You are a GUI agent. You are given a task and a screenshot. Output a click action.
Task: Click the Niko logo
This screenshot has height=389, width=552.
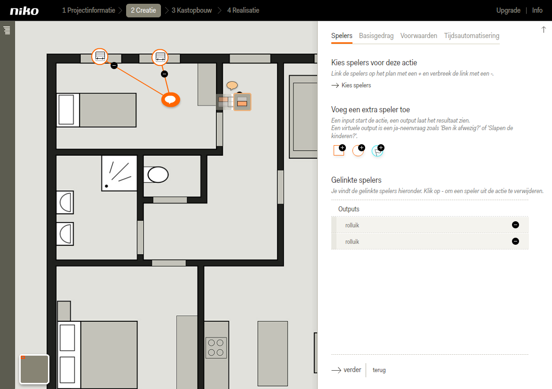24,11
